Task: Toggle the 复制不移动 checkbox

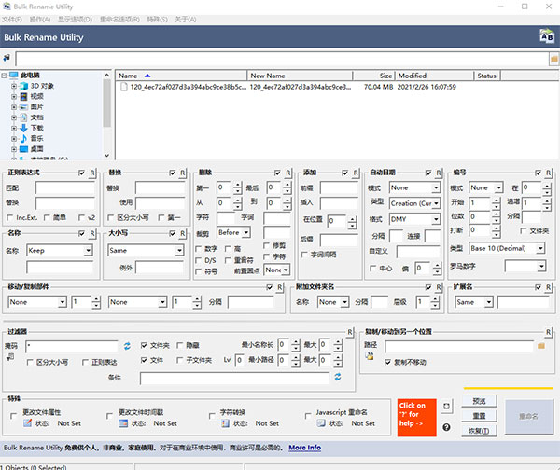Action: point(387,362)
